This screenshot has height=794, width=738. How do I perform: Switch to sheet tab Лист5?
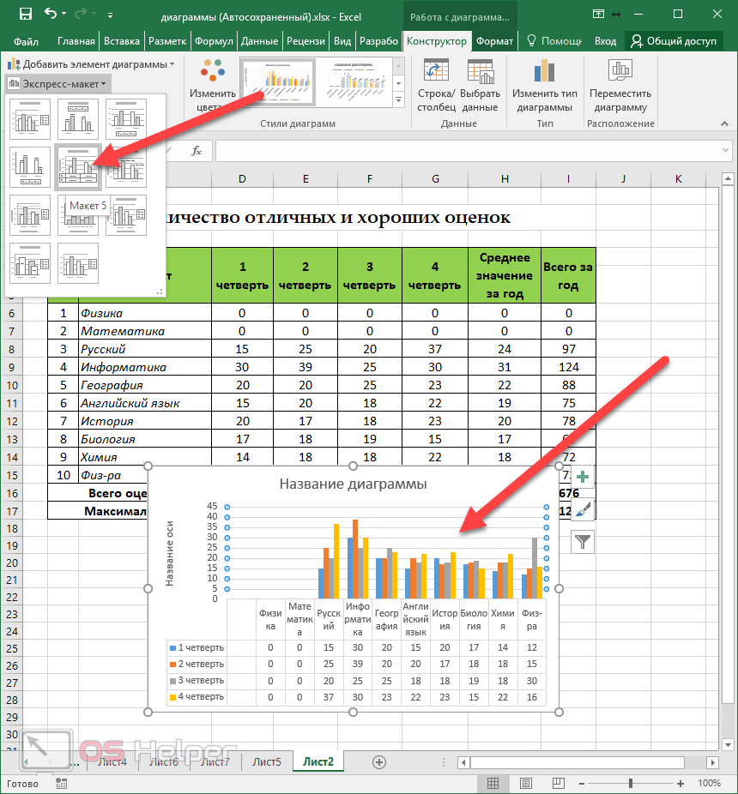267,761
